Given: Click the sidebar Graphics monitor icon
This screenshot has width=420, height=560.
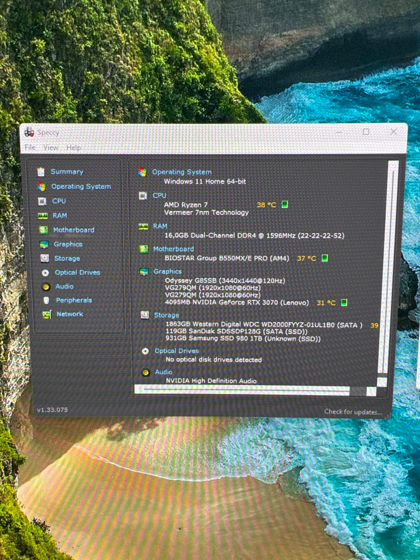Looking at the screenshot, I should coord(44,245).
